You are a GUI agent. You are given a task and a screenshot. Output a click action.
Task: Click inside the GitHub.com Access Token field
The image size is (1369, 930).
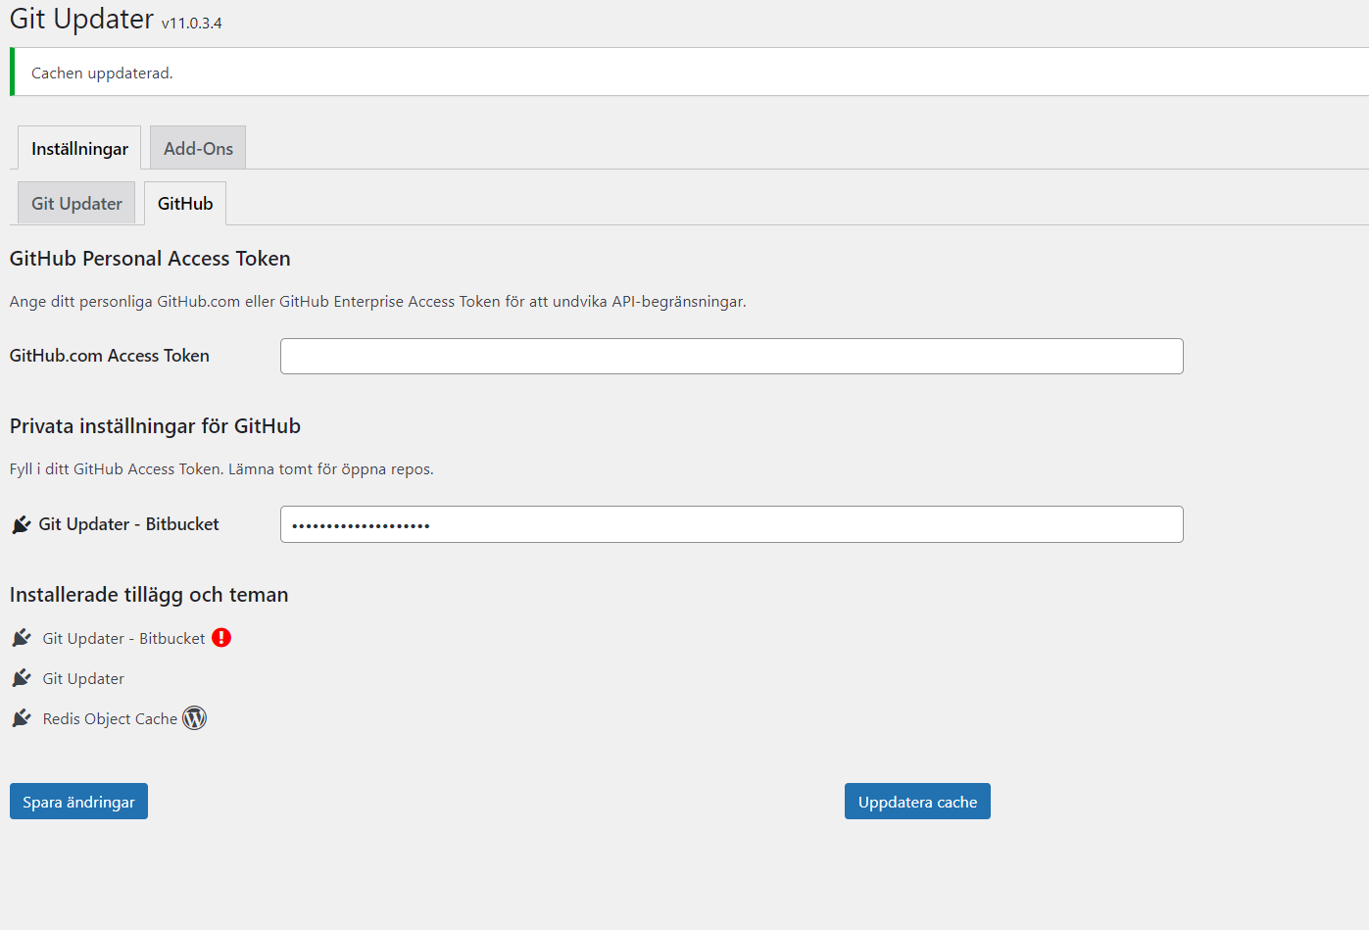pyautogui.click(x=731, y=356)
